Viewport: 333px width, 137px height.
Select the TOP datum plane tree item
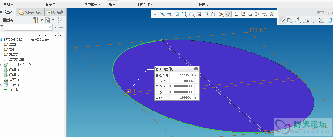[12, 50]
